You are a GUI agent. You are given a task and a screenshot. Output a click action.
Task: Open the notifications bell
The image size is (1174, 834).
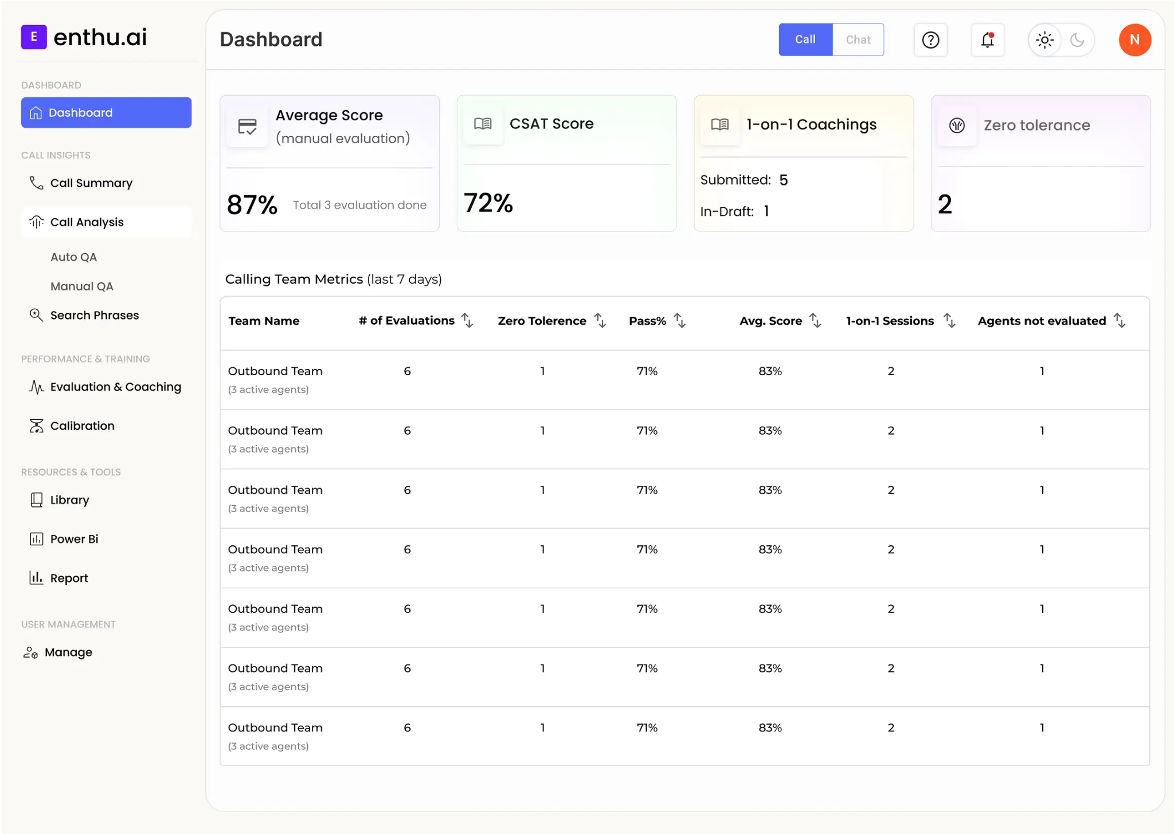click(x=987, y=40)
